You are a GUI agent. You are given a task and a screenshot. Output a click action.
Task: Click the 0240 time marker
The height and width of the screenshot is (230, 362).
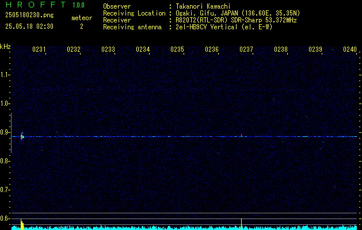point(350,49)
